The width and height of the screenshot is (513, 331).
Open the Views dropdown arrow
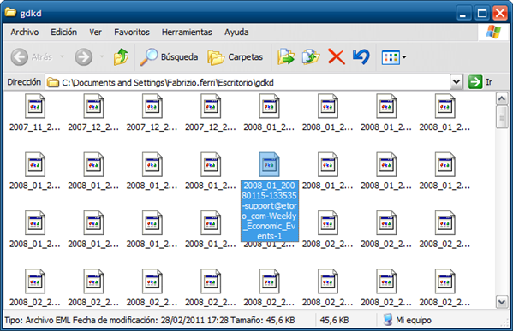(404, 57)
